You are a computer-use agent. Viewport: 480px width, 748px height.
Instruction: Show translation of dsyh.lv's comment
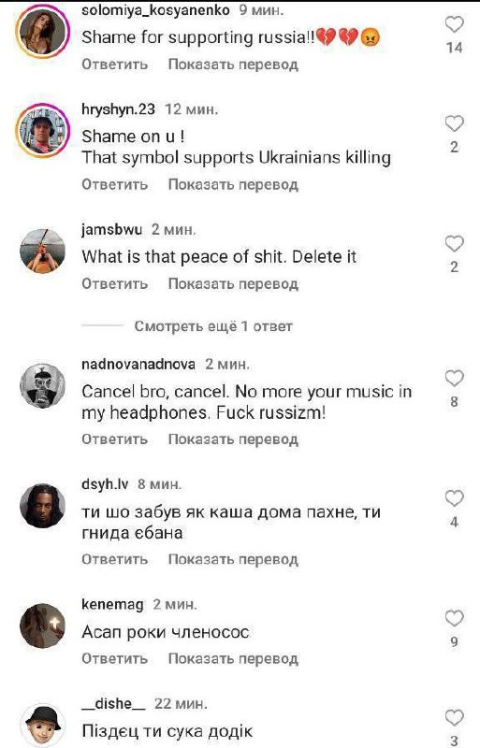tap(233, 559)
